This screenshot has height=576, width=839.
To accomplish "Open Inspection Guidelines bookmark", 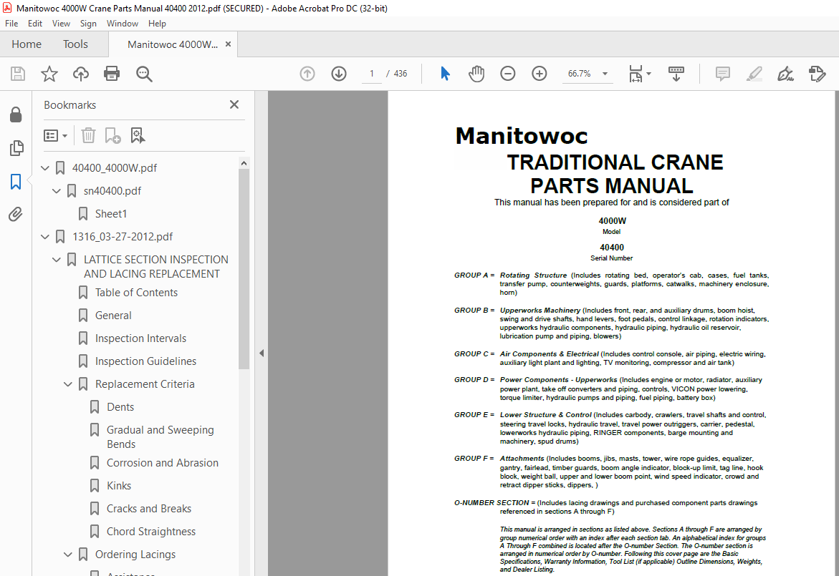I will [145, 361].
